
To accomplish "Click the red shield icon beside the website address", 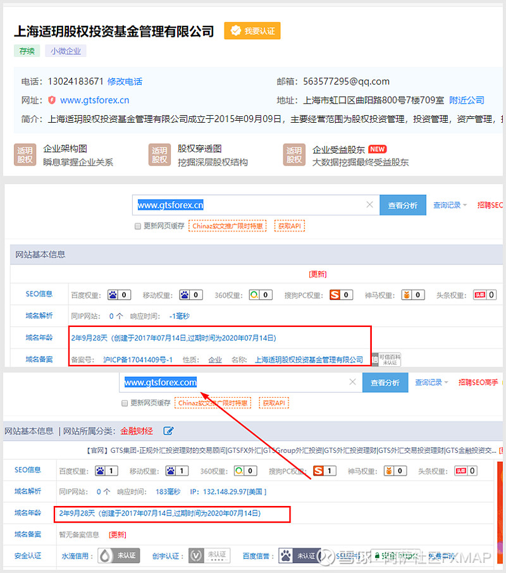I will [x=52, y=100].
